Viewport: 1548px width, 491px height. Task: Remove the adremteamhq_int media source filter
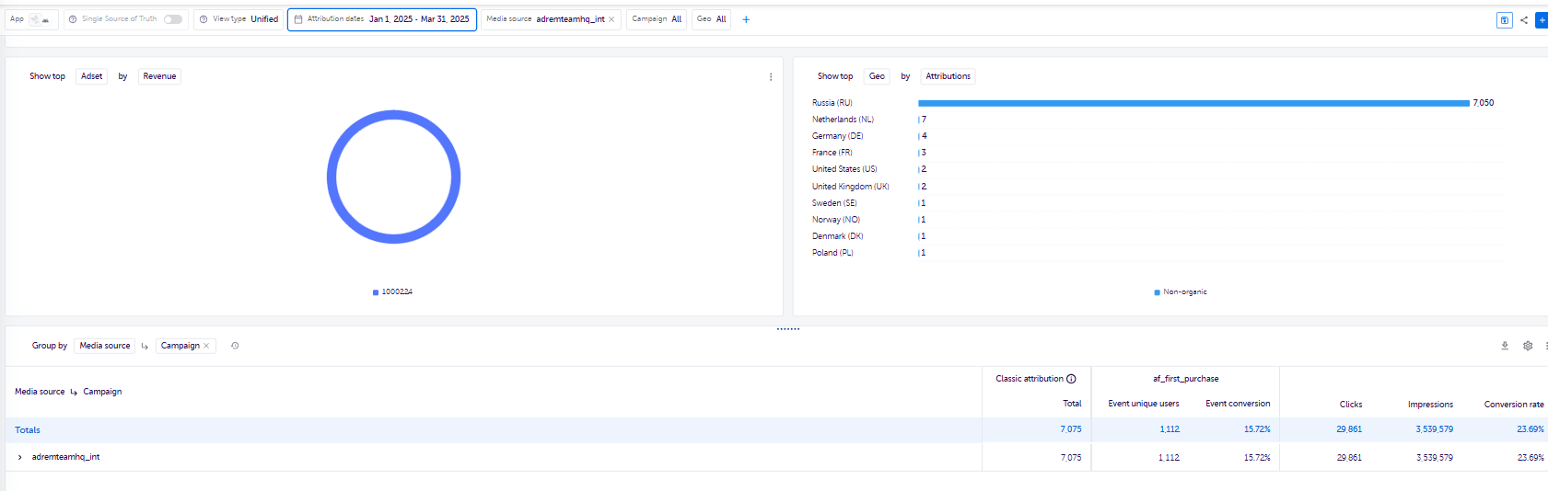(x=611, y=19)
